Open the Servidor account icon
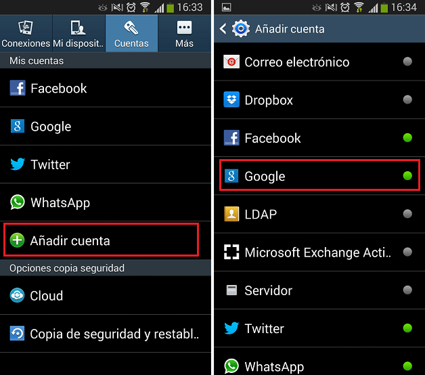Viewport: 425px width, 375px height. [231, 290]
